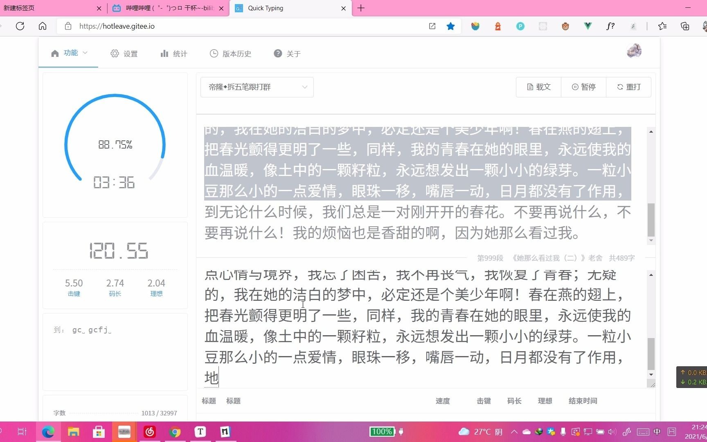The height and width of the screenshot is (442, 707).
Task: Open a new browser tab
Action: (361, 8)
